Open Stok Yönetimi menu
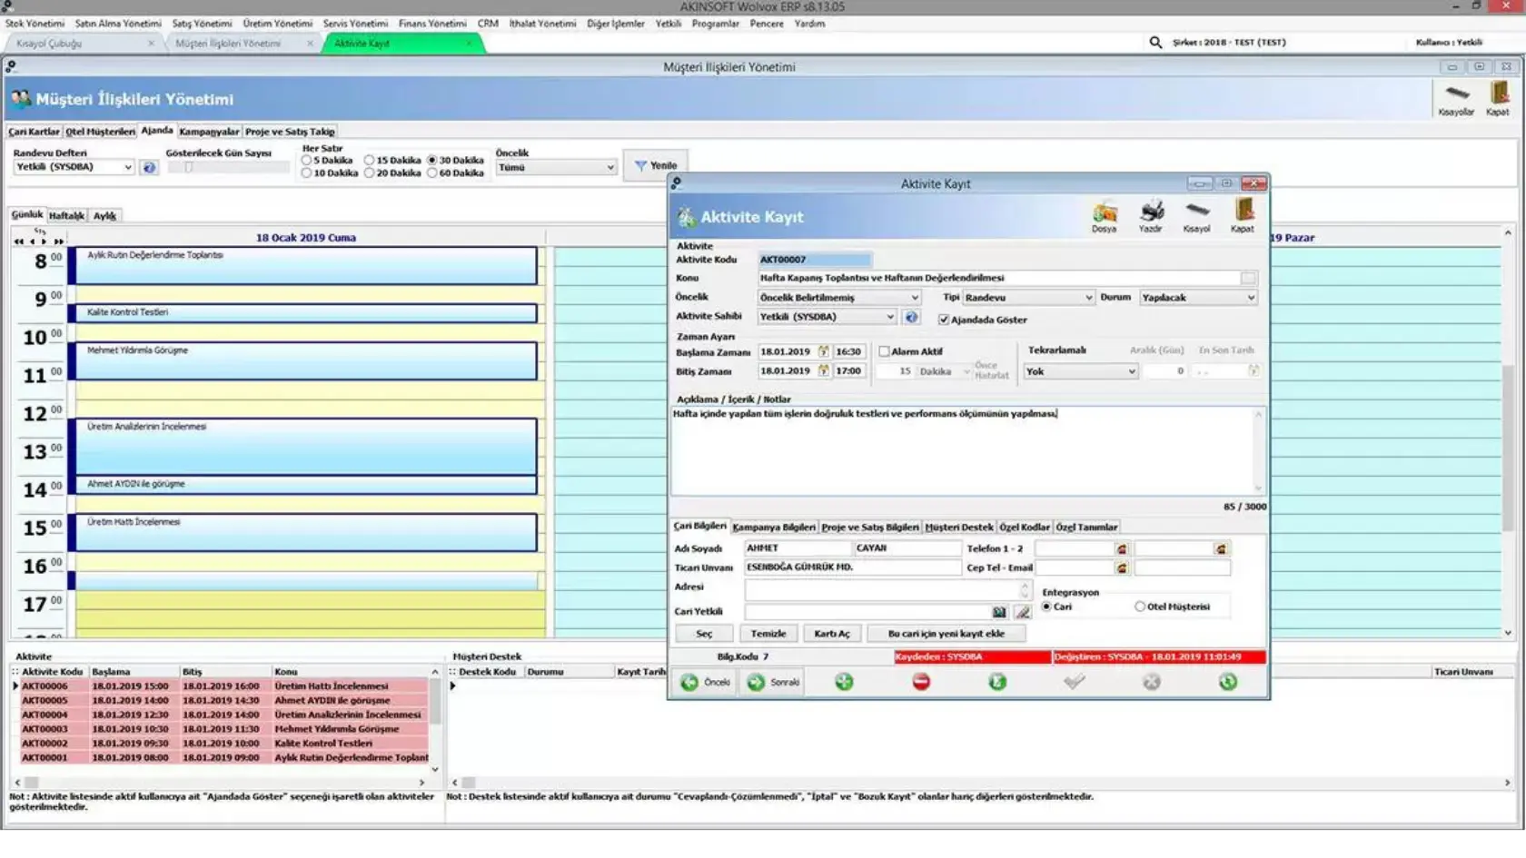 tap(35, 24)
